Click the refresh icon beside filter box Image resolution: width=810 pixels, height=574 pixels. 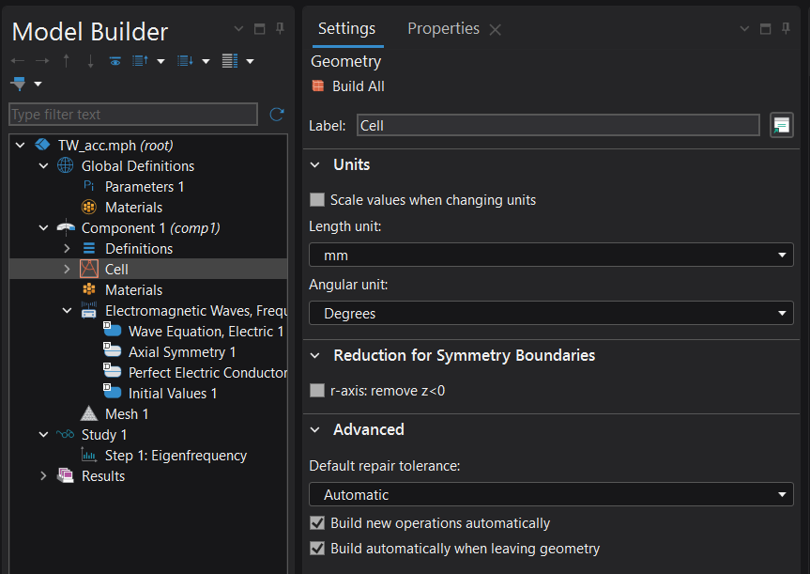click(x=276, y=115)
